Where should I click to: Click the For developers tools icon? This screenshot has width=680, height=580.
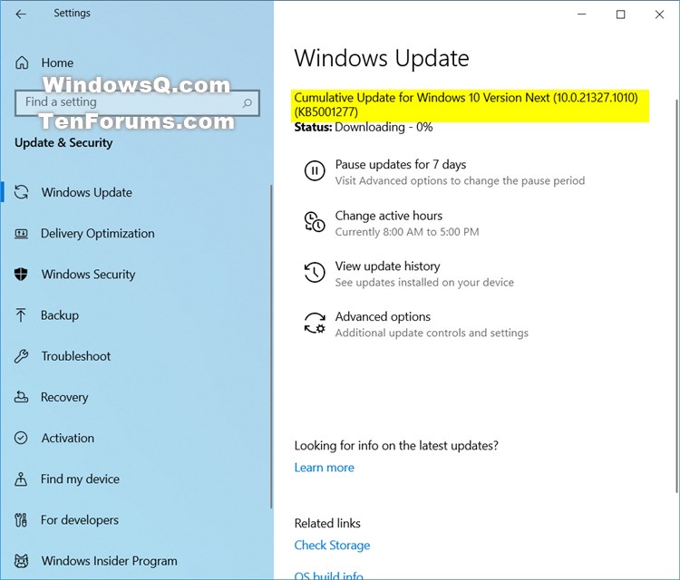[x=21, y=520]
